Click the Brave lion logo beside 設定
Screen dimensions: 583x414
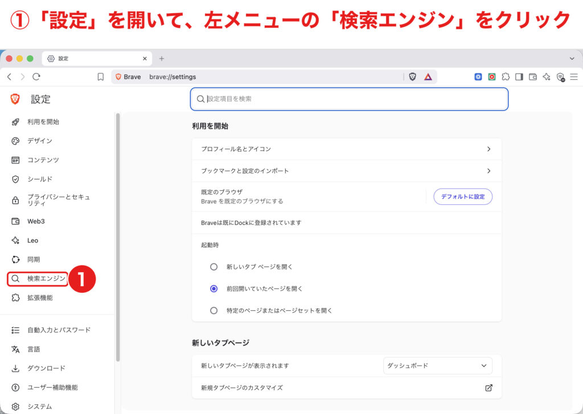(x=15, y=99)
